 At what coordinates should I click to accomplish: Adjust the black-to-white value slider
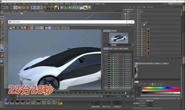click(x=161, y=93)
